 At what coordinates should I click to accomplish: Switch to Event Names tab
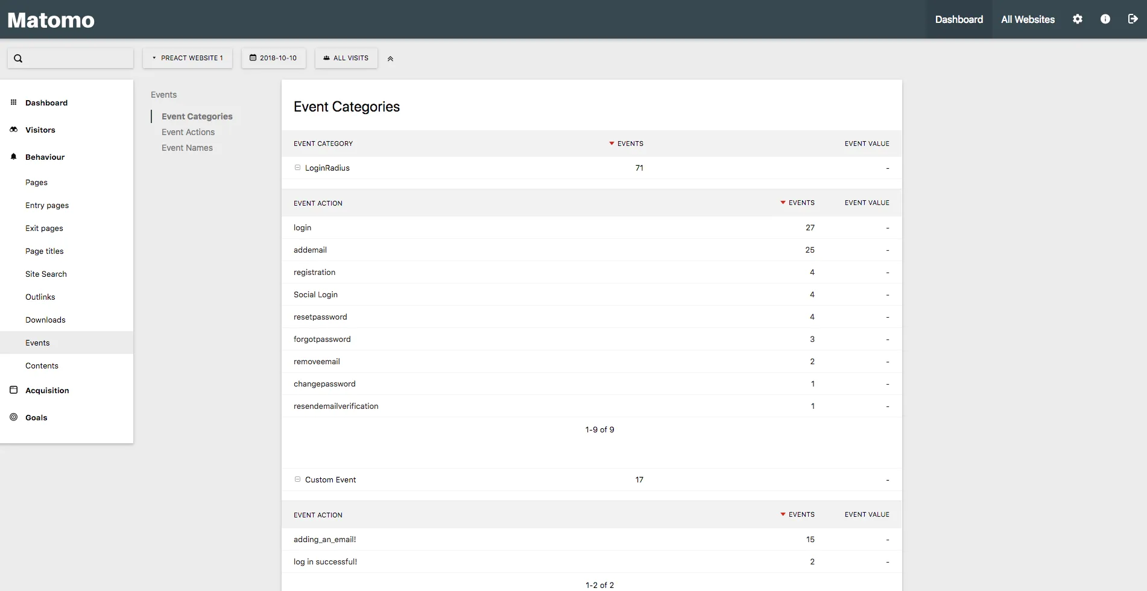[187, 147]
